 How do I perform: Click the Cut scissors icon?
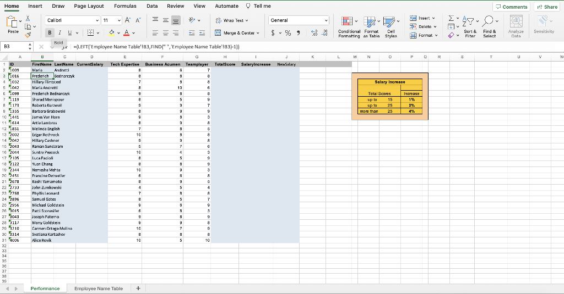(28, 18)
